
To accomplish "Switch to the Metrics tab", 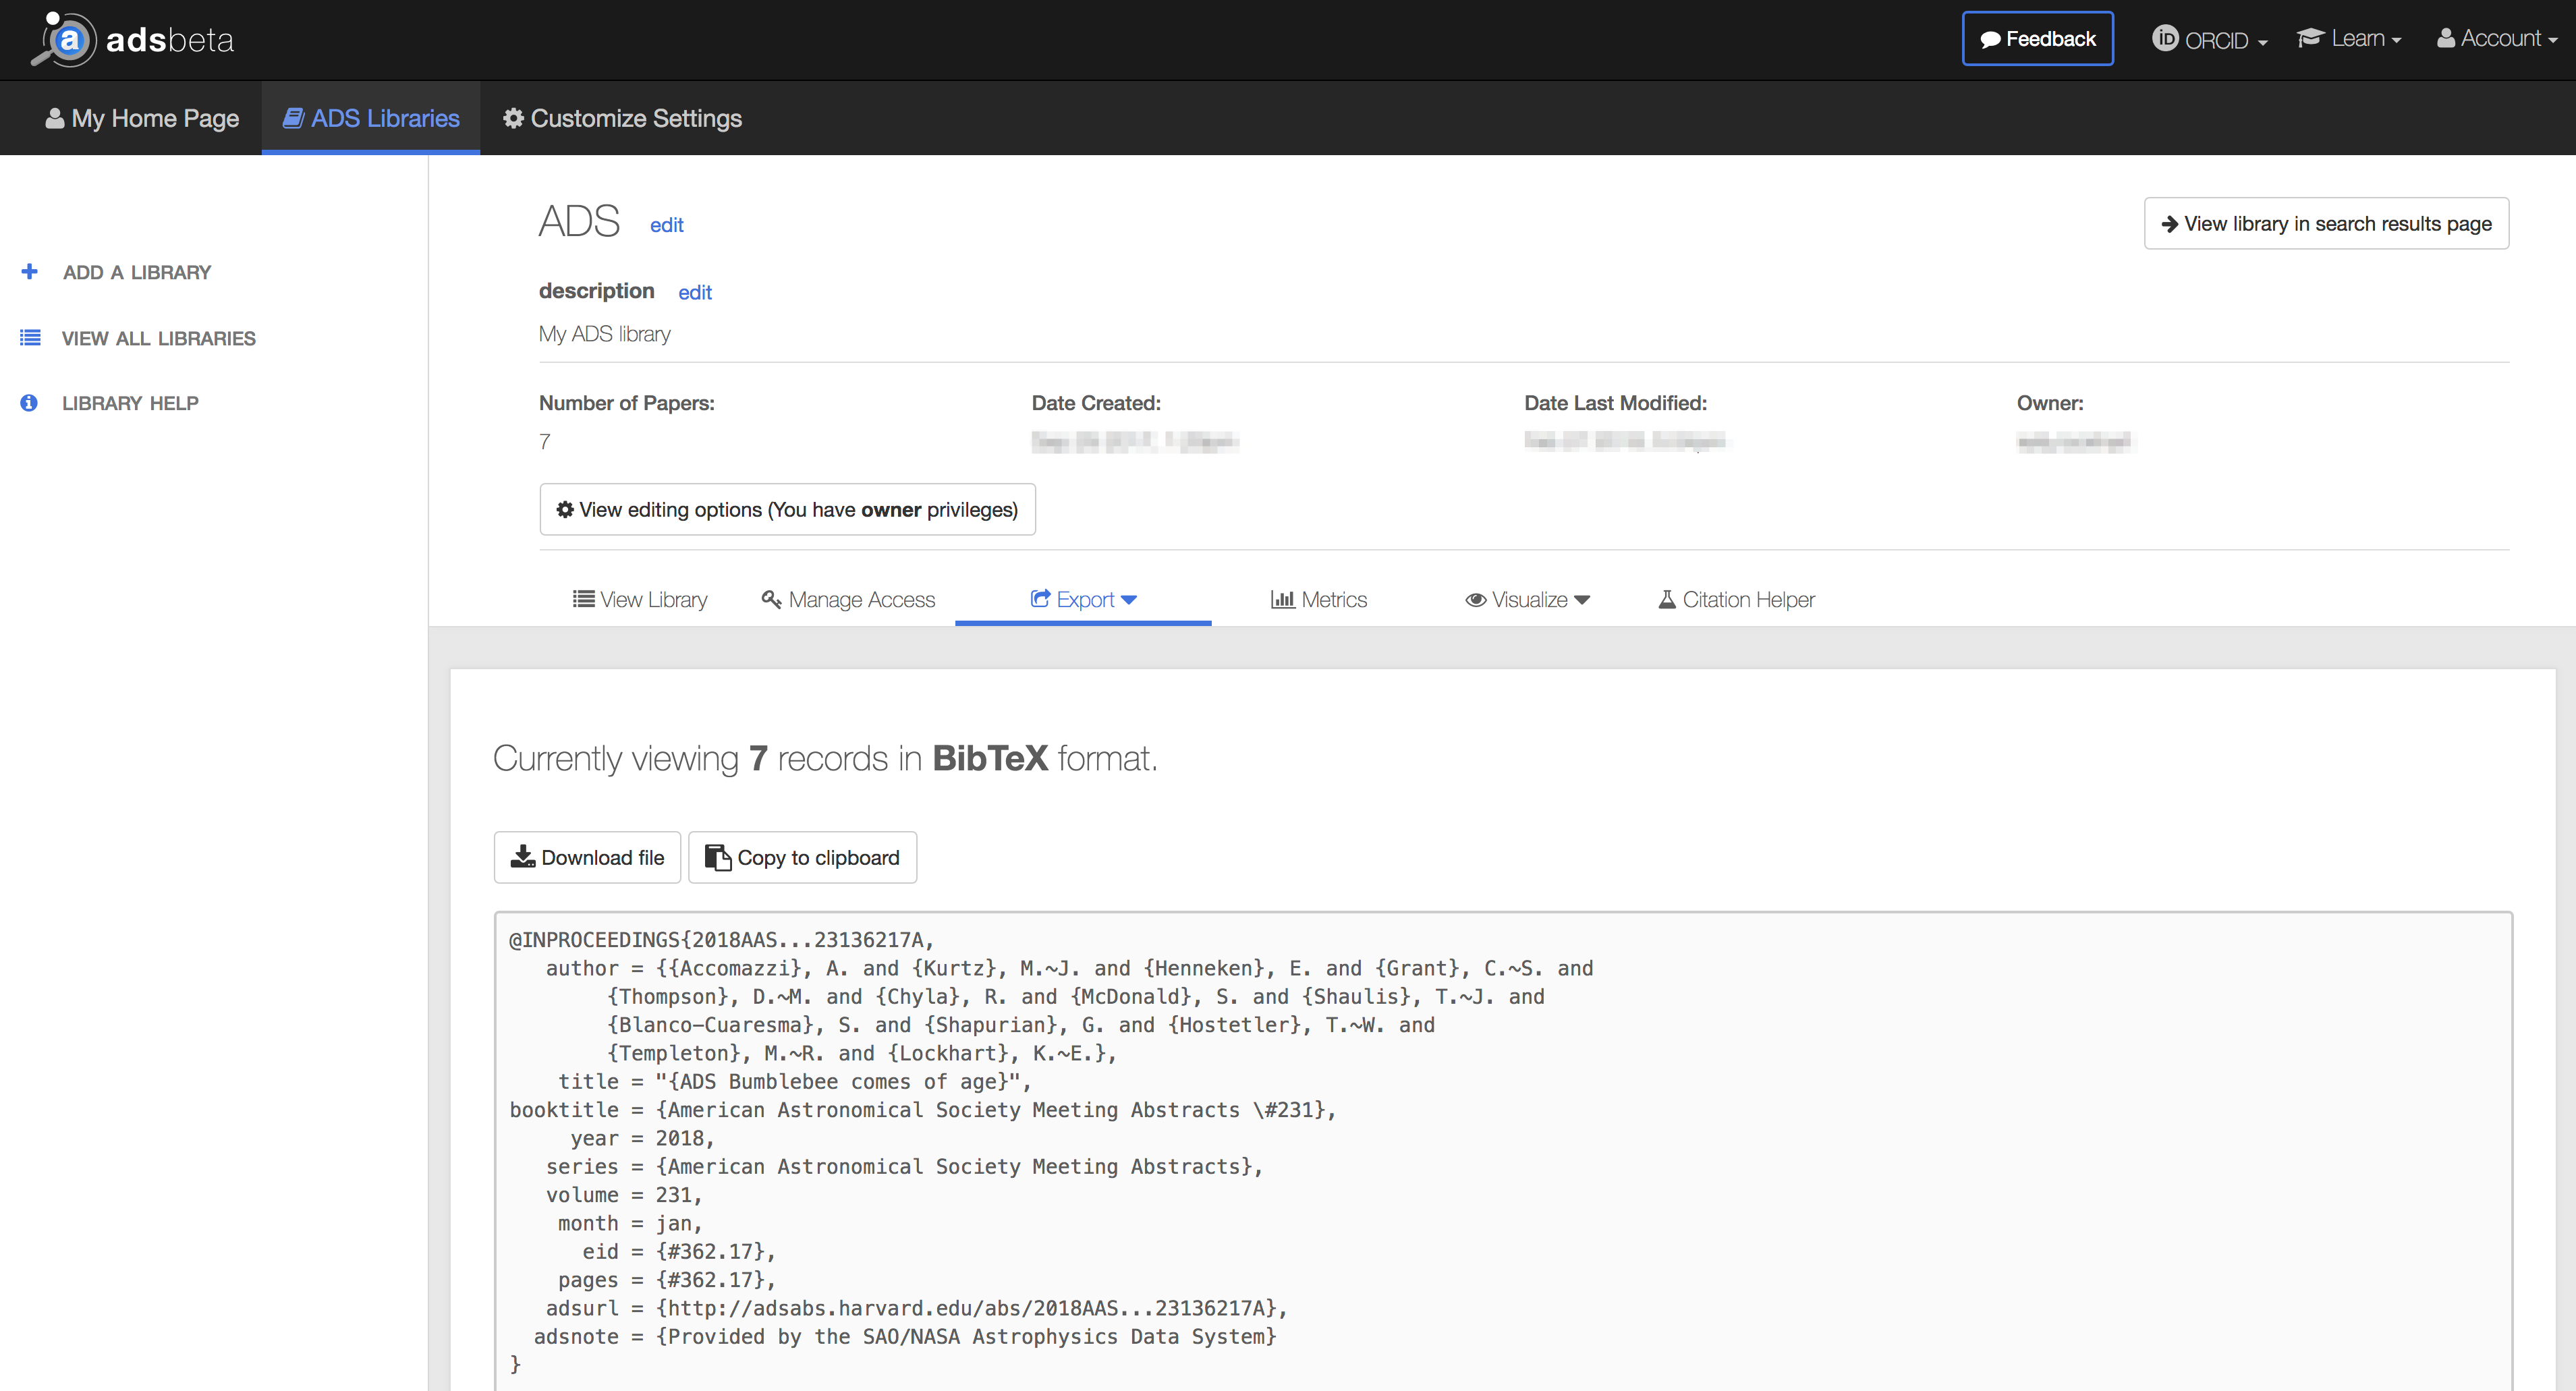I will click(1318, 599).
